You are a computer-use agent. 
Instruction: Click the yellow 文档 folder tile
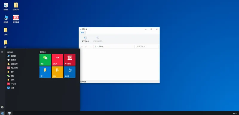tap(57, 72)
